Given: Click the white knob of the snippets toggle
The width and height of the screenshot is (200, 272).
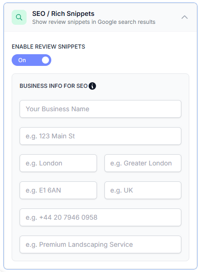Looking at the screenshot, I should tap(45, 60).
